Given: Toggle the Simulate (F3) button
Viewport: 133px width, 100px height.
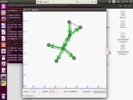Looking at the screenshot, I should pyautogui.click(x=99, y=92).
